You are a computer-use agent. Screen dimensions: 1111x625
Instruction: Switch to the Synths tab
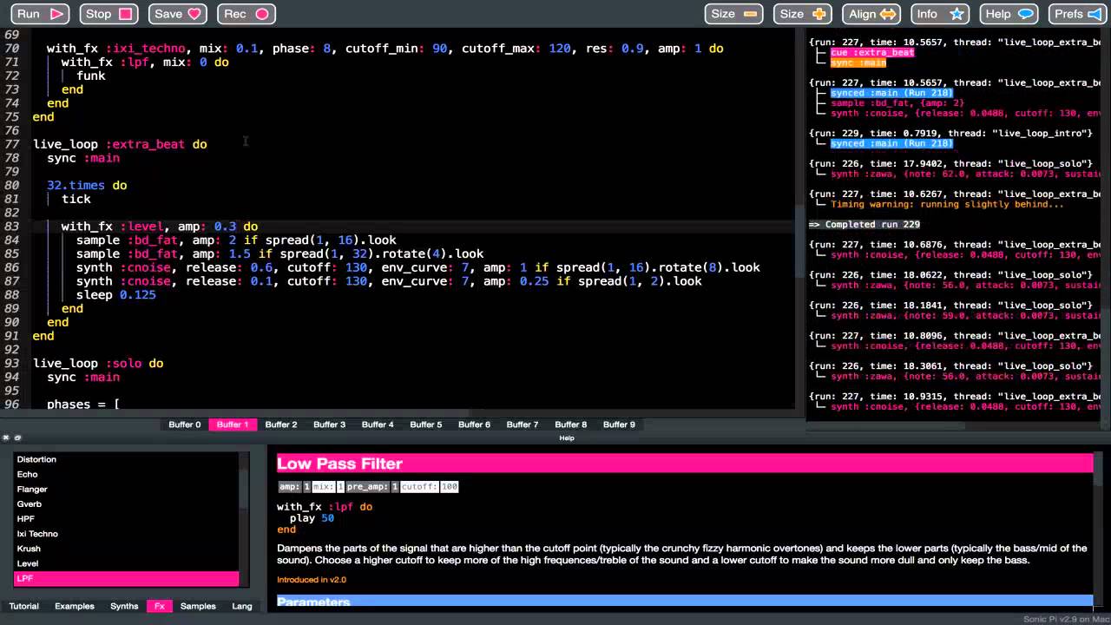(x=123, y=606)
